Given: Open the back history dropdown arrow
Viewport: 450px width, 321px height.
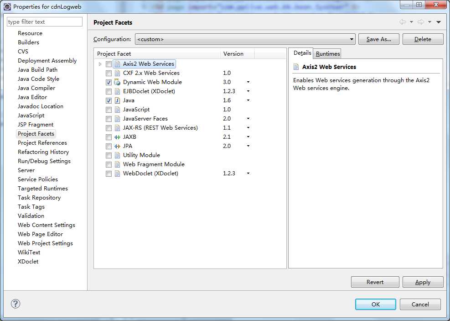Looking at the screenshot, I should click(411, 22).
